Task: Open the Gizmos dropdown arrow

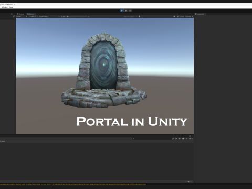Action: (193, 16)
